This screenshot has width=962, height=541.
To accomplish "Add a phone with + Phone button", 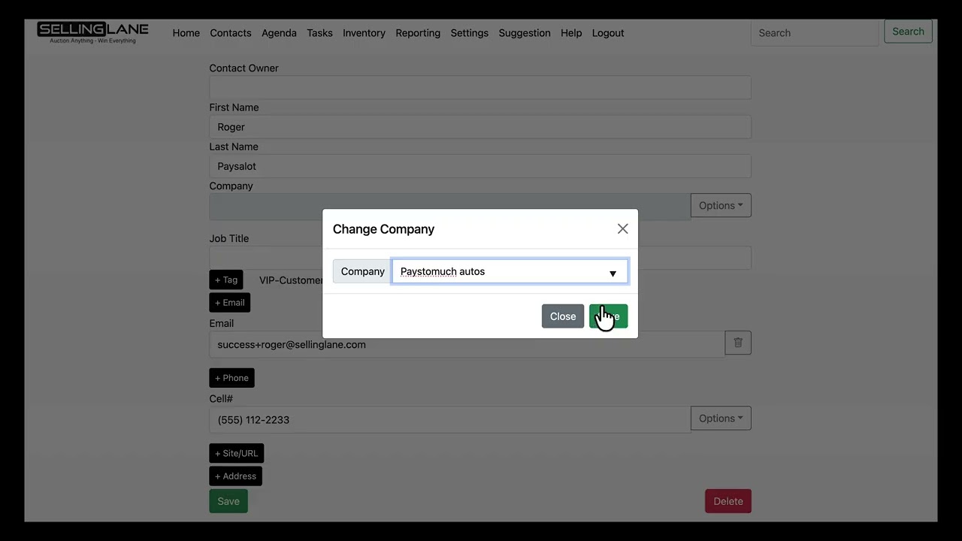I will pyautogui.click(x=231, y=378).
